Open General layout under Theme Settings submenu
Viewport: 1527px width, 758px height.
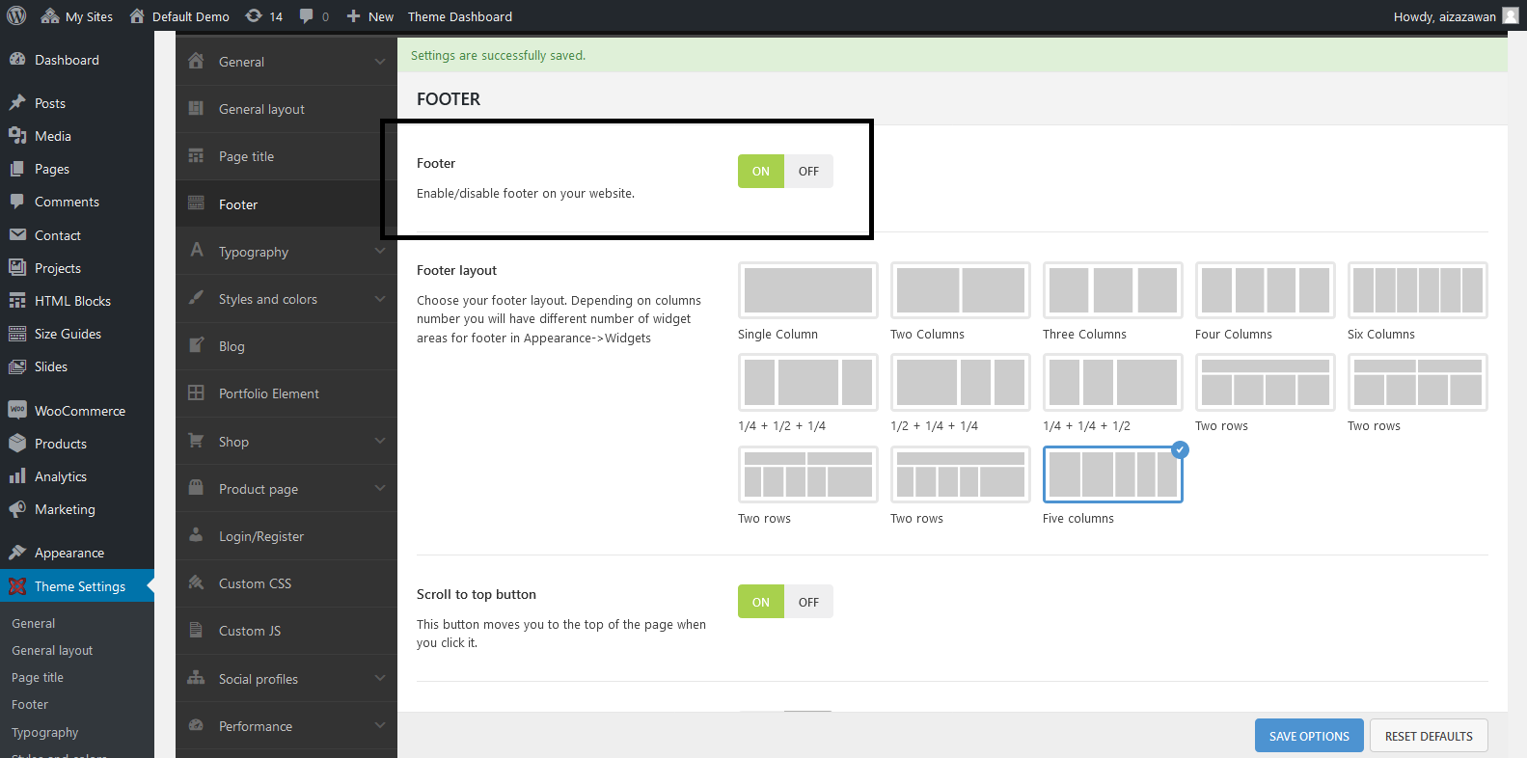52,651
